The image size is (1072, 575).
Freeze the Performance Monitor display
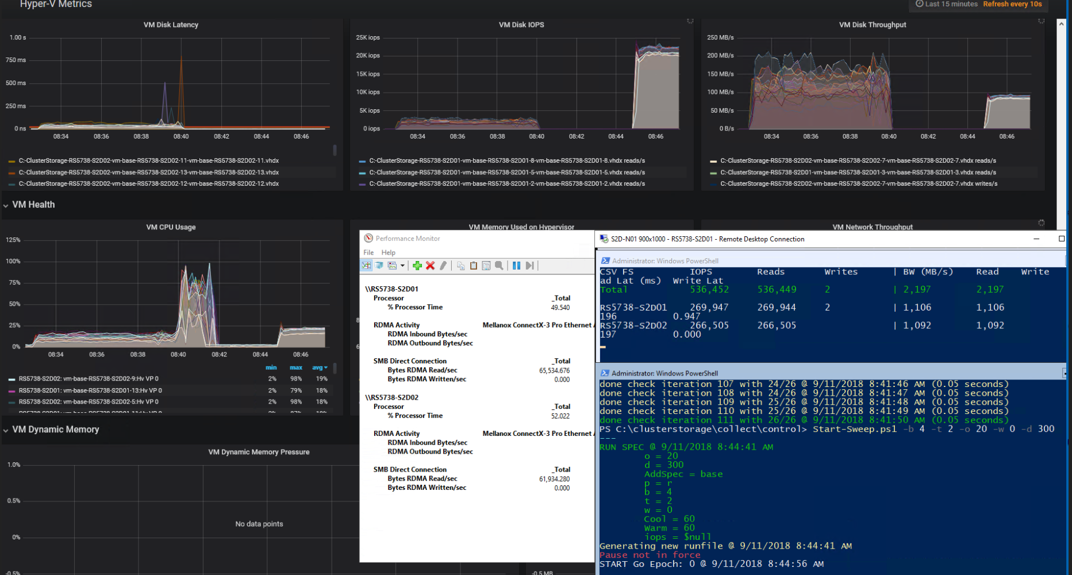[516, 265]
